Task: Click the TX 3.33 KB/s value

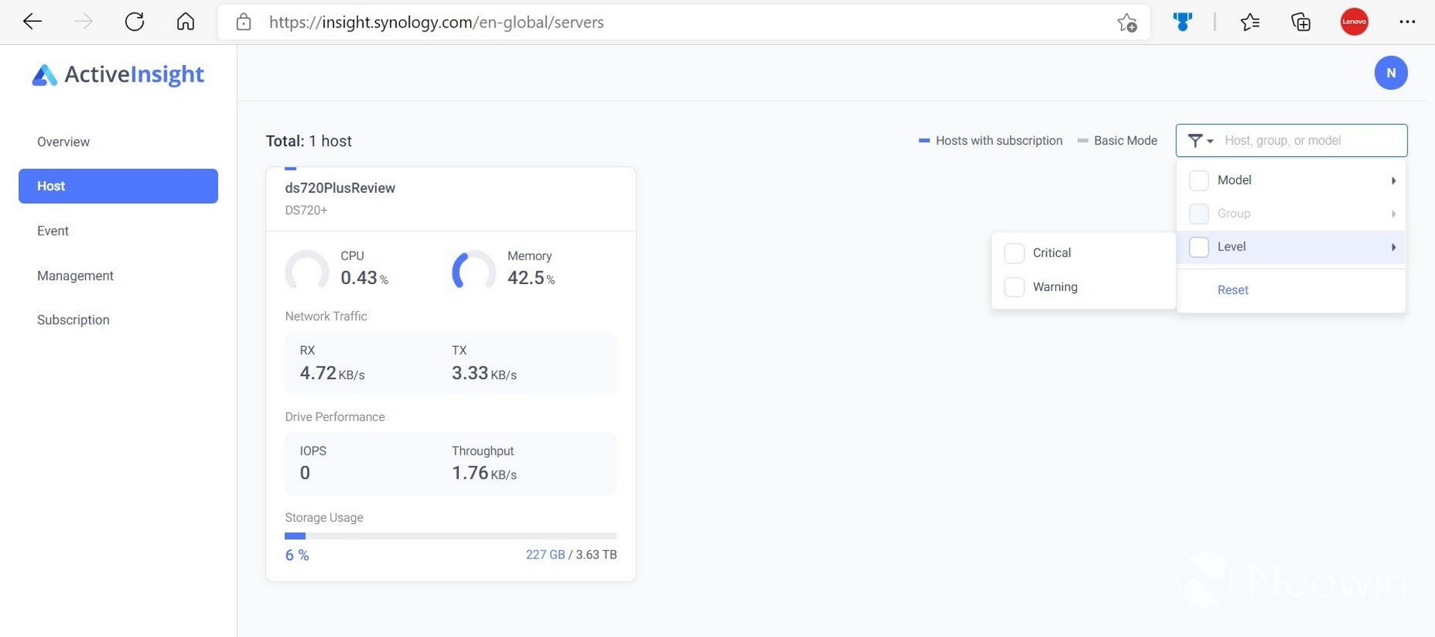Action: click(x=484, y=373)
